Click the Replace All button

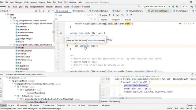pos(116,20)
